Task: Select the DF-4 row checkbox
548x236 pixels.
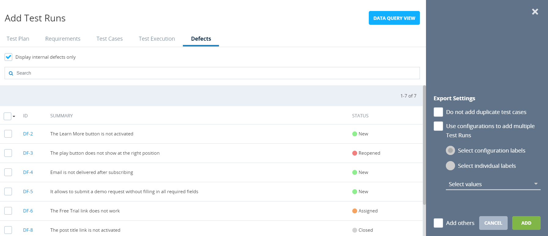Action: click(8, 172)
